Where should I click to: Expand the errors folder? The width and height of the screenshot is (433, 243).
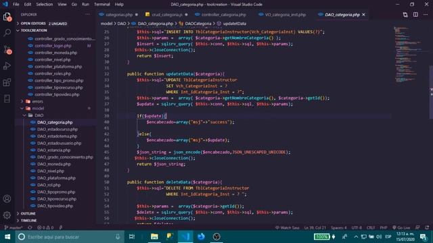pos(38,101)
